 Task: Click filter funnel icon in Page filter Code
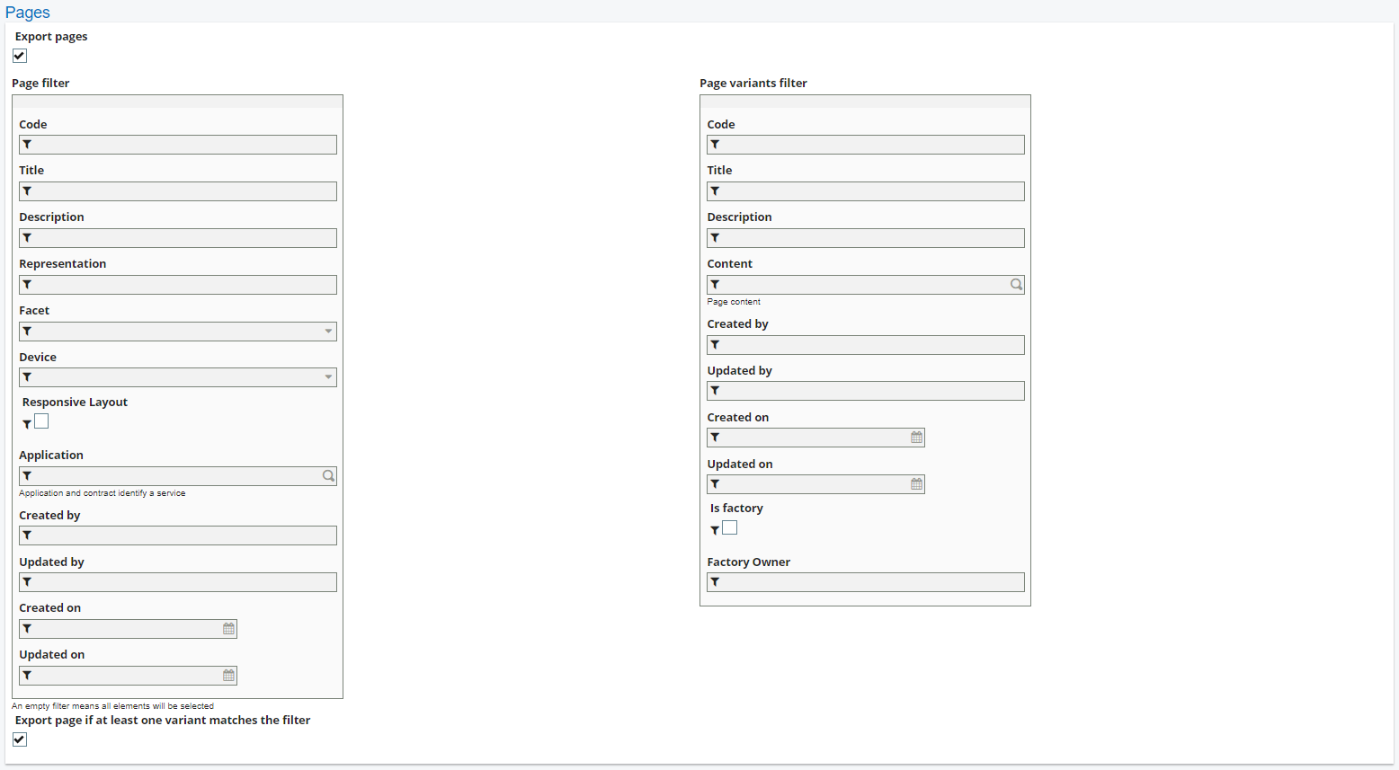[x=27, y=145]
